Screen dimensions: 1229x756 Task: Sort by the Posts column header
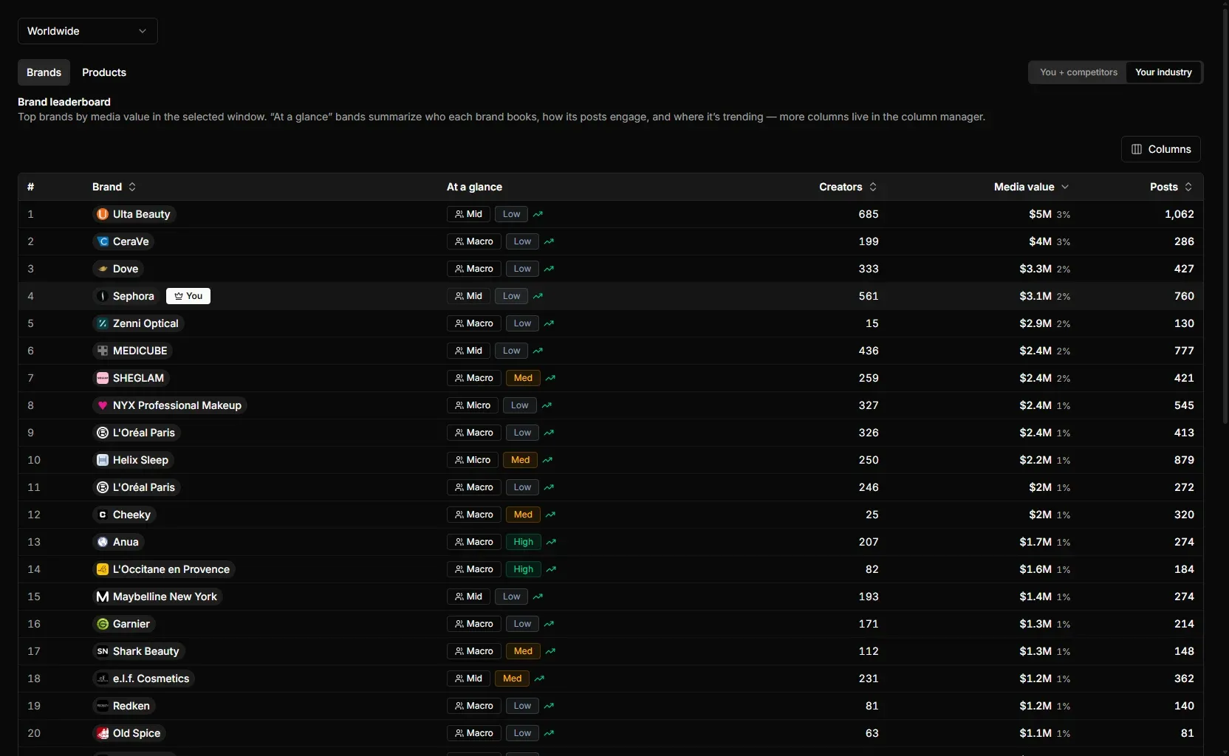[x=1171, y=187]
